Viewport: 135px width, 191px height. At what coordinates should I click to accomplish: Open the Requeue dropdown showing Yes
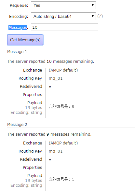point(63,5)
